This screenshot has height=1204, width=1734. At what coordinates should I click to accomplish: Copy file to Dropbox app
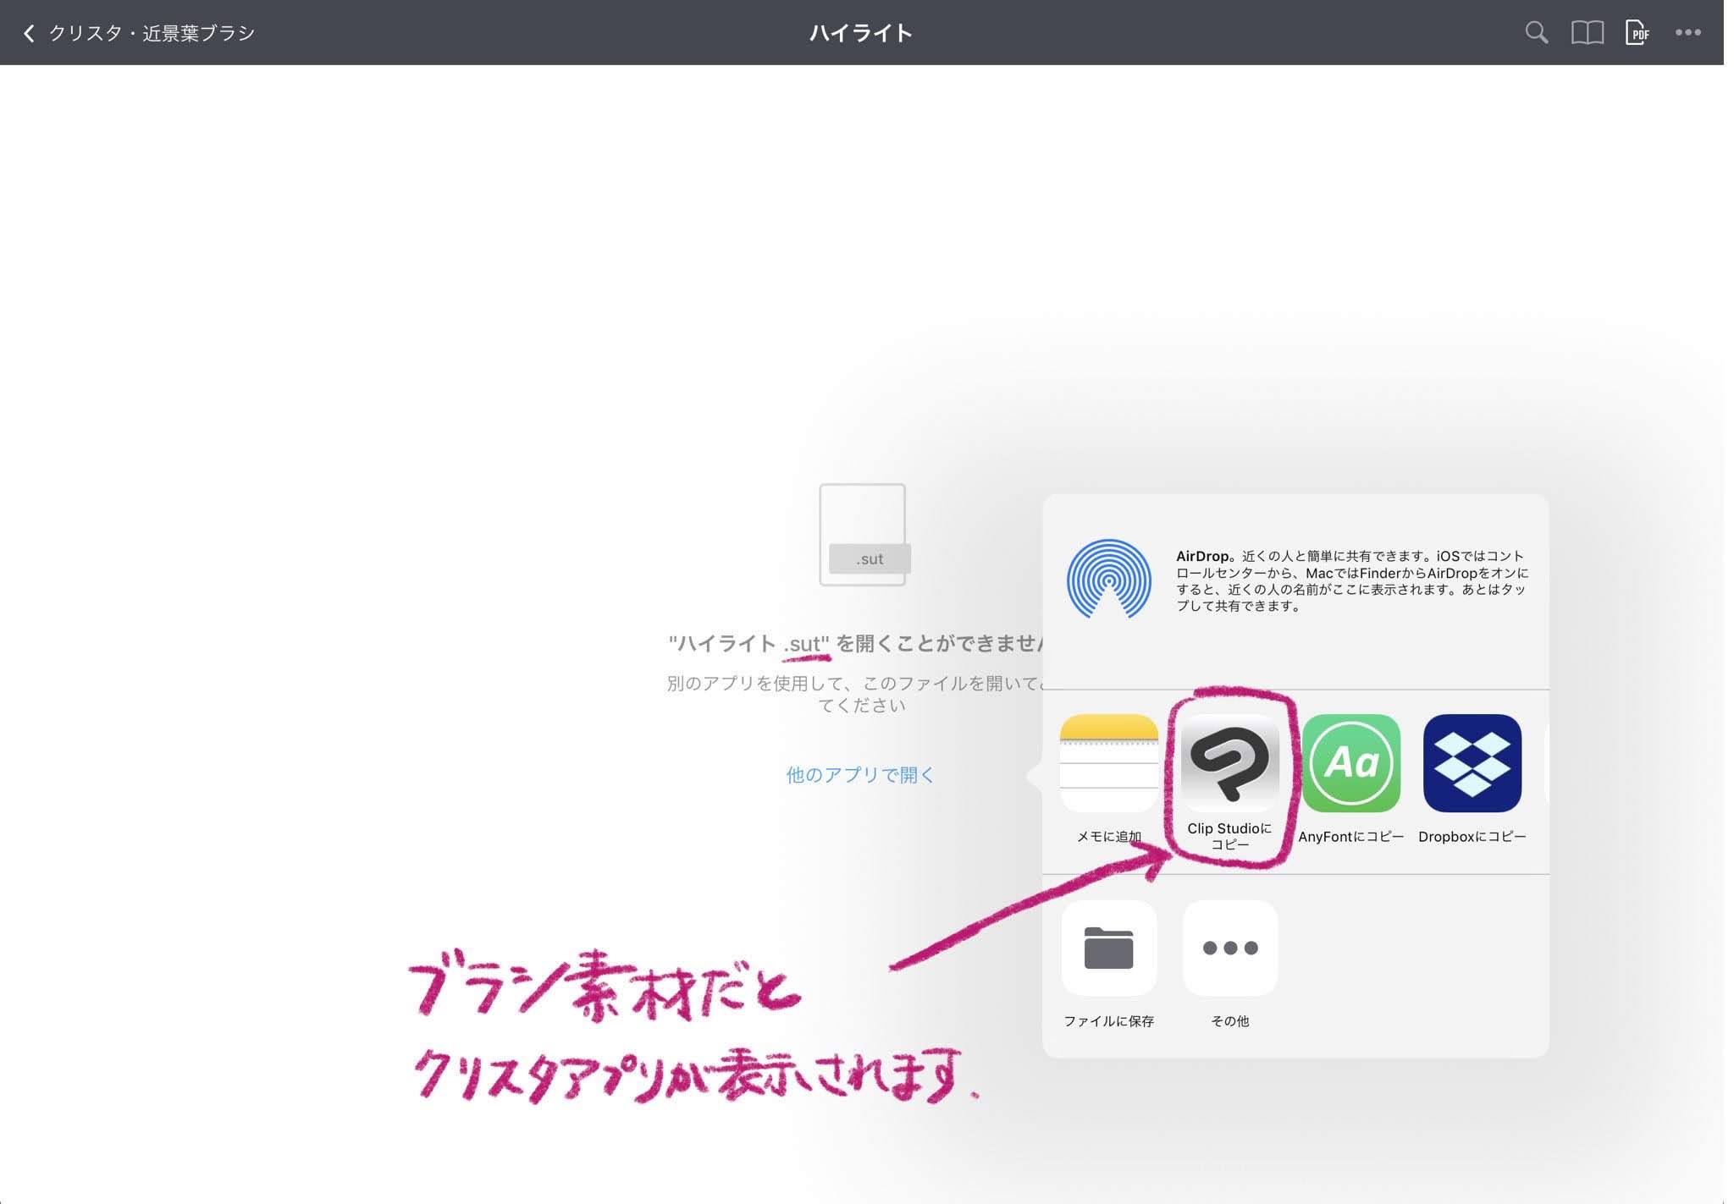coord(1472,763)
